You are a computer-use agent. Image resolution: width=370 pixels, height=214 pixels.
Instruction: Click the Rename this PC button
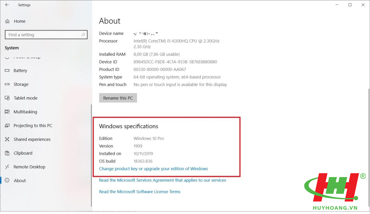pyautogui.click(x=118, y=98)
